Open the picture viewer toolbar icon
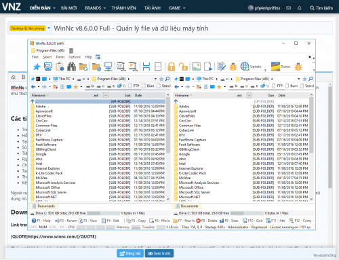 196,67
